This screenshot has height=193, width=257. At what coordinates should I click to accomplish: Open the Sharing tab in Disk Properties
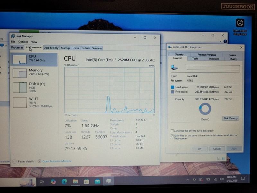pos(234,59)
